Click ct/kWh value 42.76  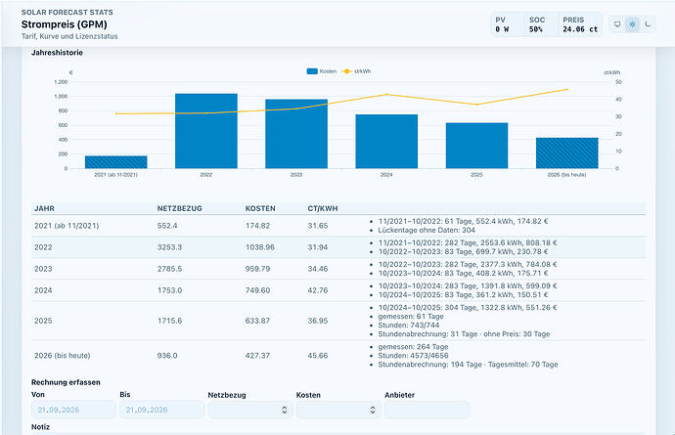coord(318,290)
